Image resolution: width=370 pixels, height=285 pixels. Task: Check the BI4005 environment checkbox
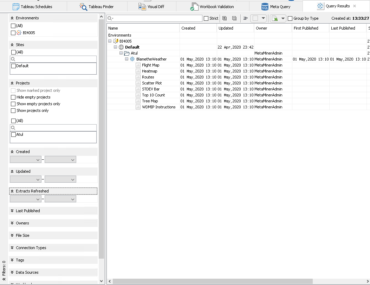coord(13,33)
